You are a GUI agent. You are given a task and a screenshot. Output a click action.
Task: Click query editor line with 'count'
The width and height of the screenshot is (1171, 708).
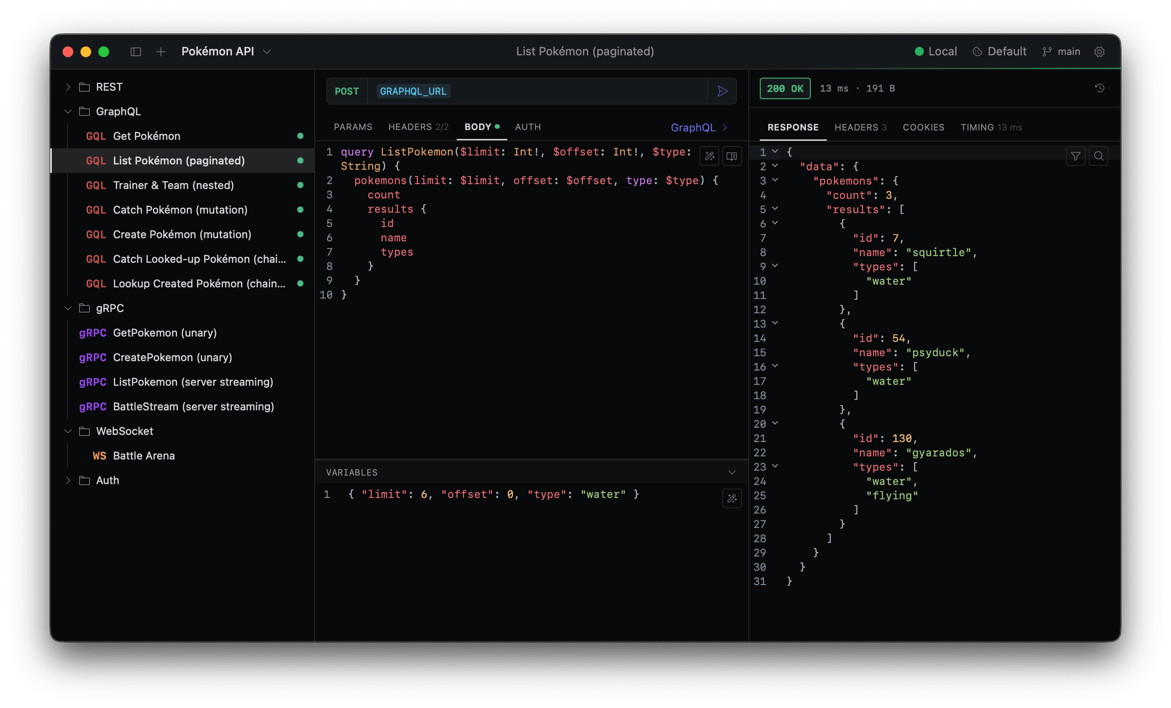(x=383, y=195)
